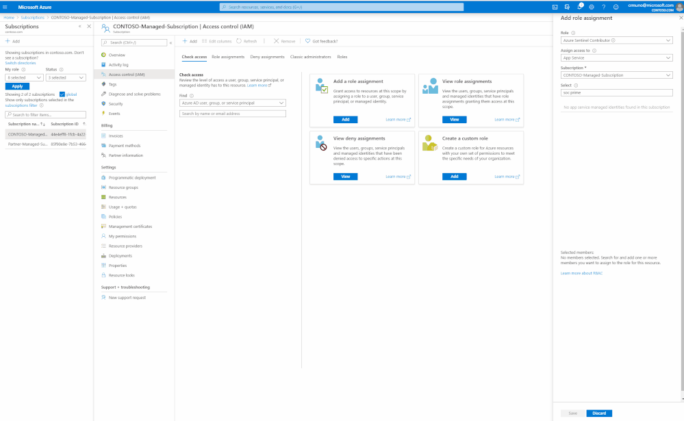This screenshot has height=421, width=684.
Task: Open My permissions
Action: (x=122, y=236)
